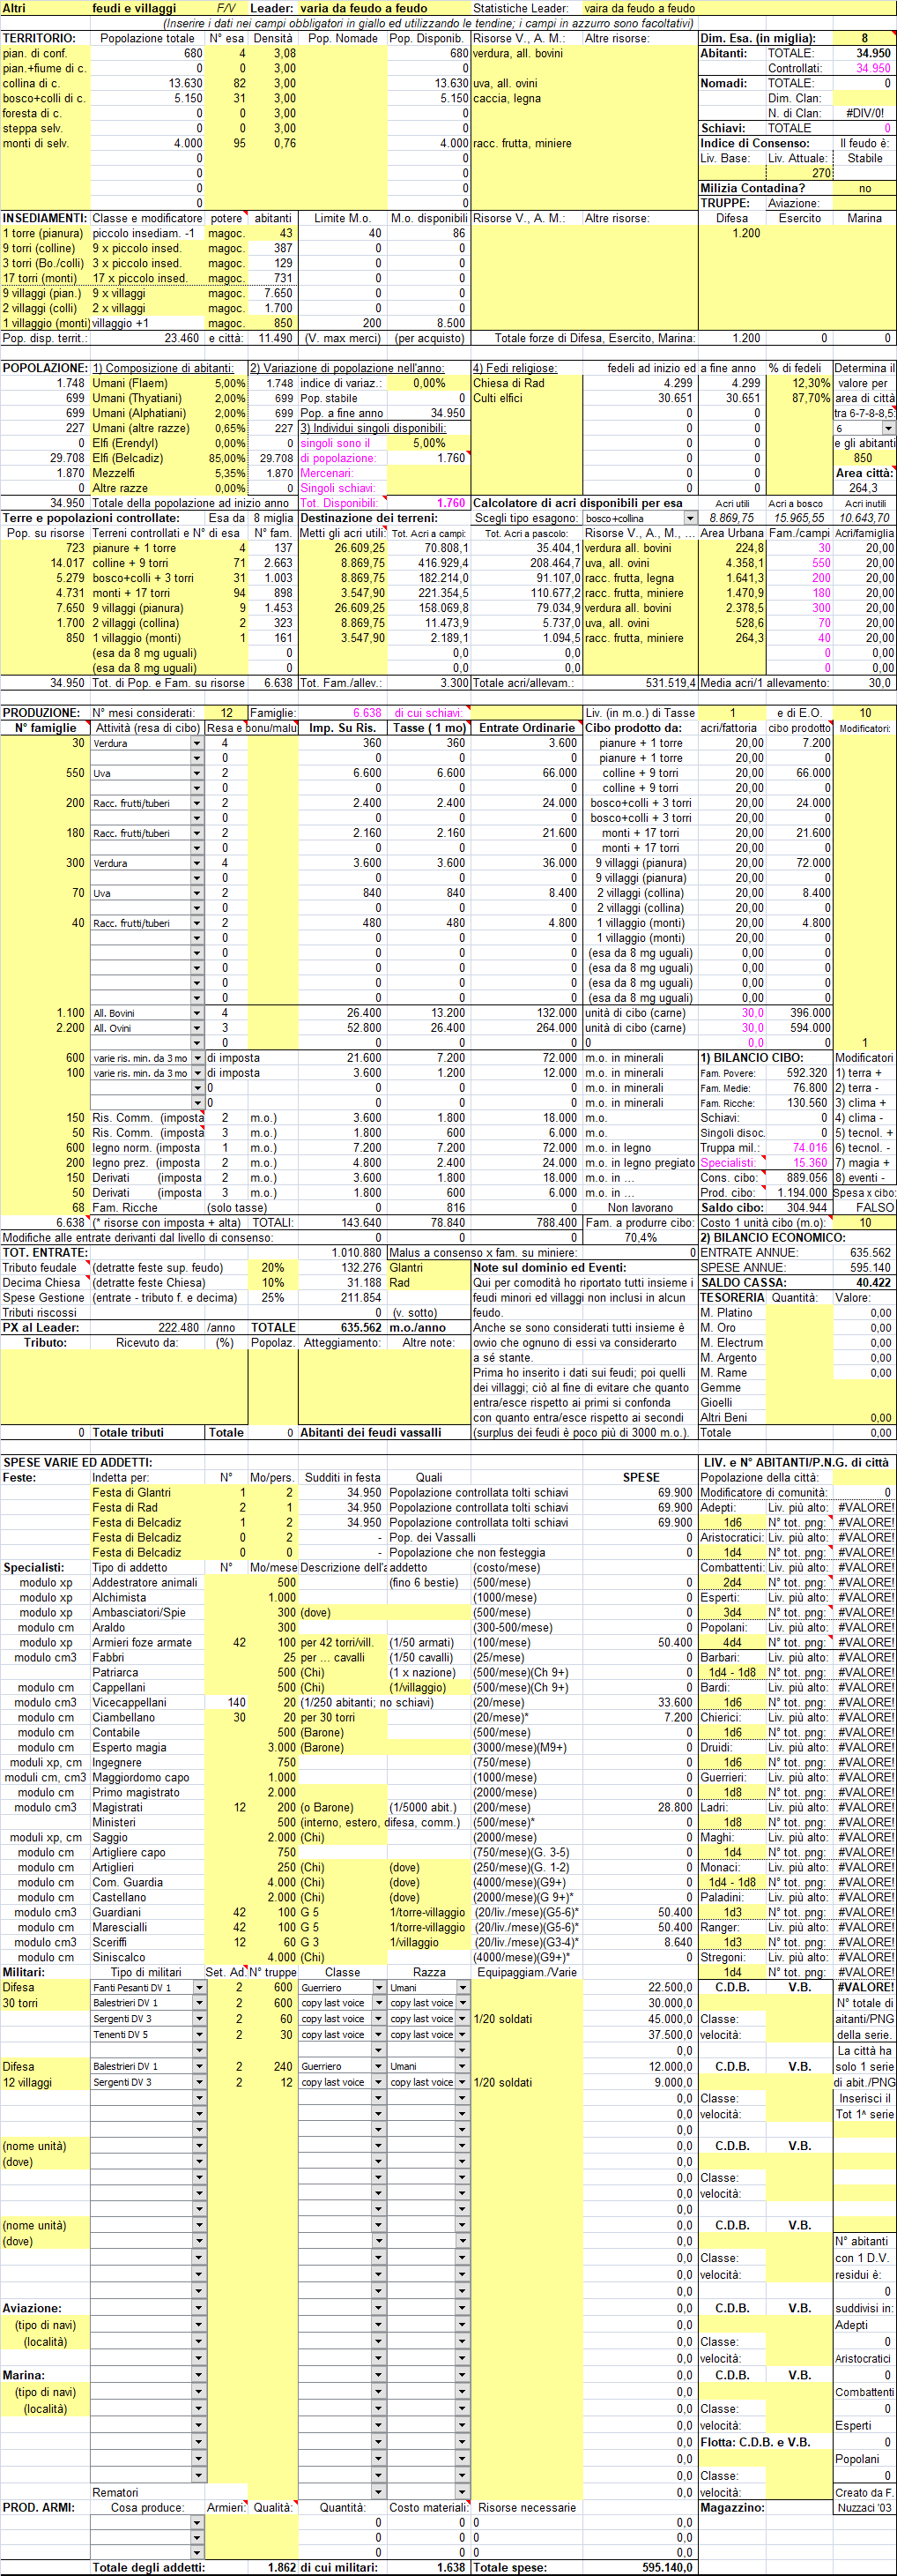The image size is (897, 2576).
Task: Select the Liv. di Tasse cell with value 1
Action: pos(732,713)
